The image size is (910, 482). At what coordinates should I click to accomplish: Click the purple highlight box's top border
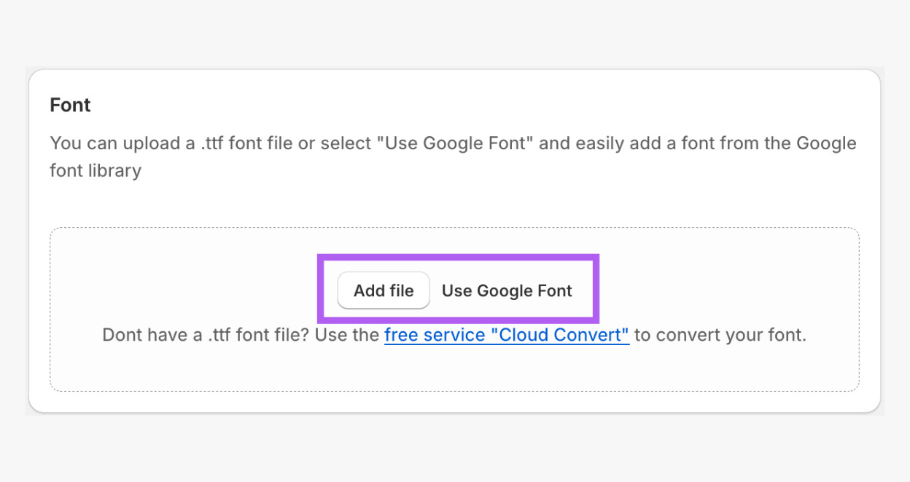458,257
